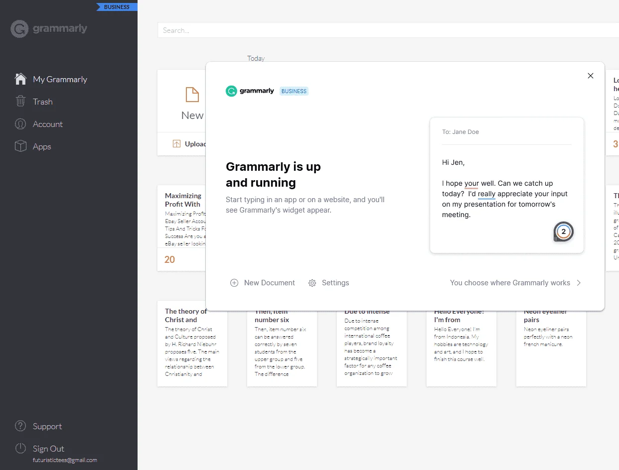Click You choose where Grammarly works link
619x470 pixels.
[510, 283]
